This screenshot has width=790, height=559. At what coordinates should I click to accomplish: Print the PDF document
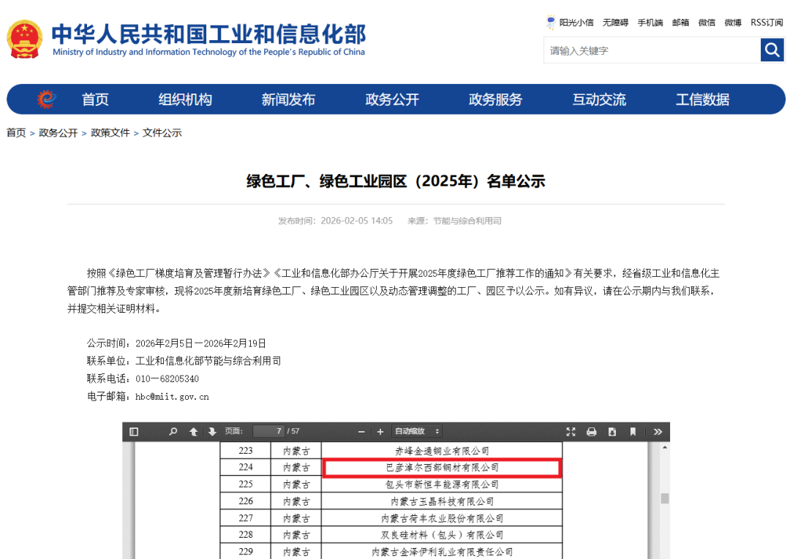pos(591,432)
